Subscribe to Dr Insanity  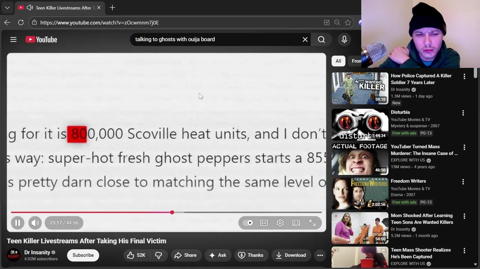point(83,255)
